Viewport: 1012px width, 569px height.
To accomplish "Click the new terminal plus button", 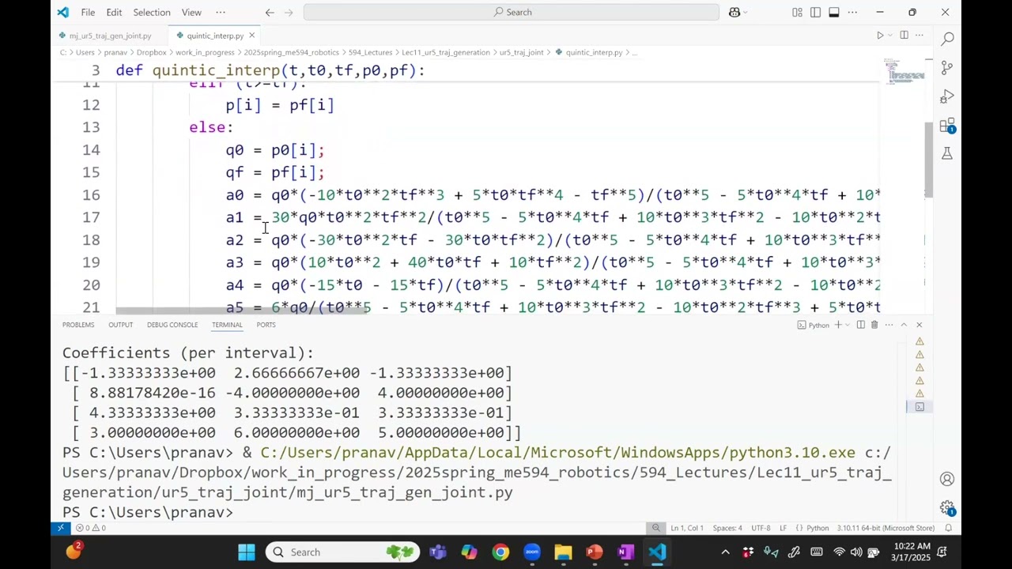I will tap(838, 325).
